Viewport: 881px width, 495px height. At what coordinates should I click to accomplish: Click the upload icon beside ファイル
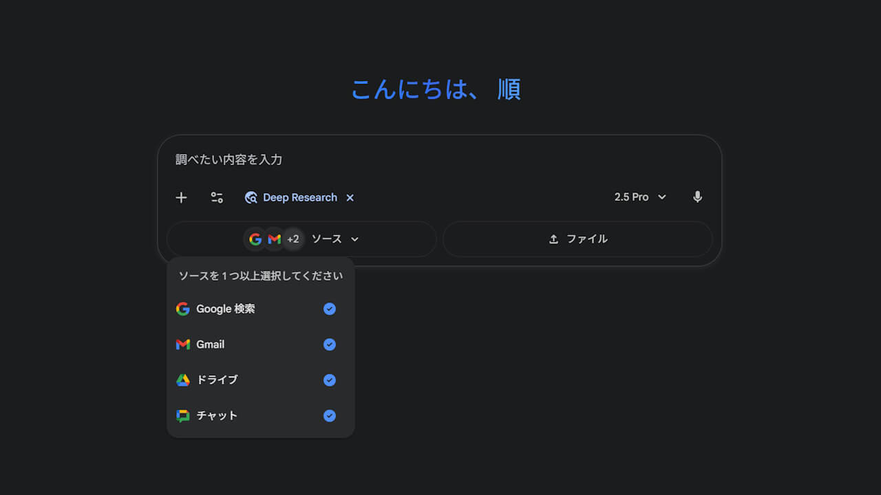(x=553, y=239)
